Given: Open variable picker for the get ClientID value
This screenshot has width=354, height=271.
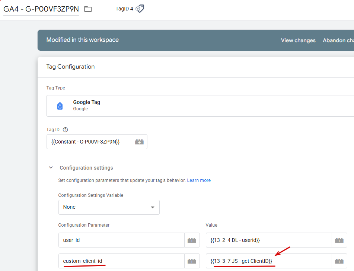Looking at the screenshot, I should tap(339, 261).
